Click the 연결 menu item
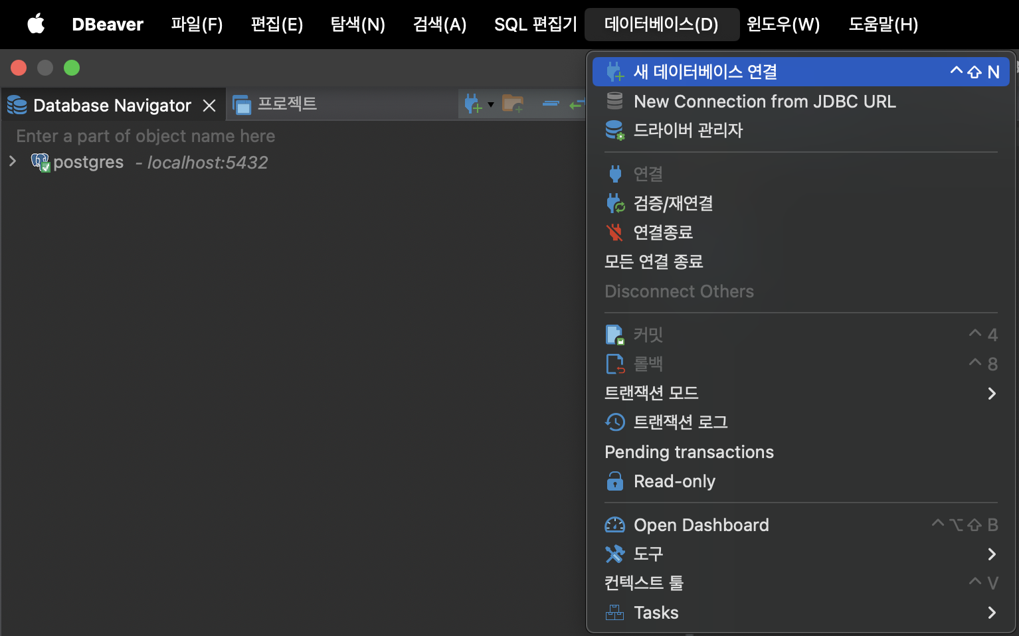The width and height of the screenshot is (1019, 636). [800, 174]
